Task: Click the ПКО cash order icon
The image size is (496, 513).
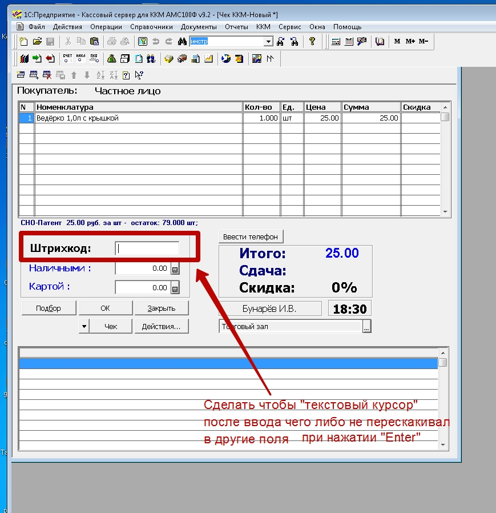Action: point(94,58)
